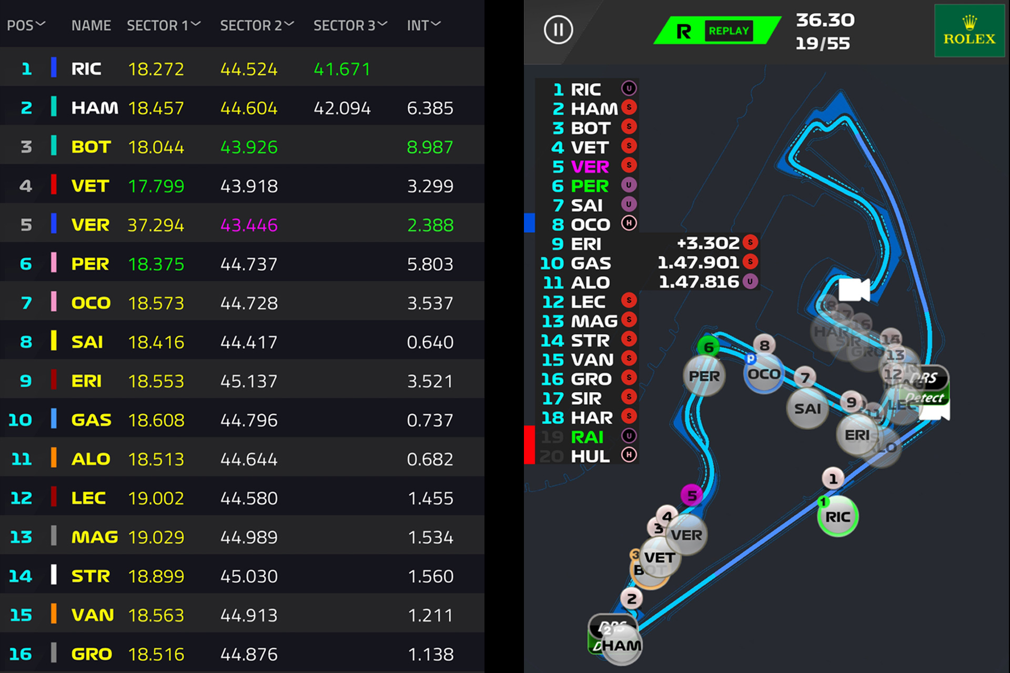Open the SECTOR 1 column dropdown
The height and width of the screenshot is (673, 1010).
pos(164,25)
